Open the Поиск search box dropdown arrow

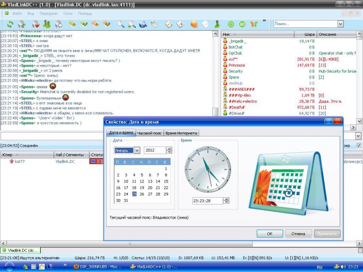[340, 24]
